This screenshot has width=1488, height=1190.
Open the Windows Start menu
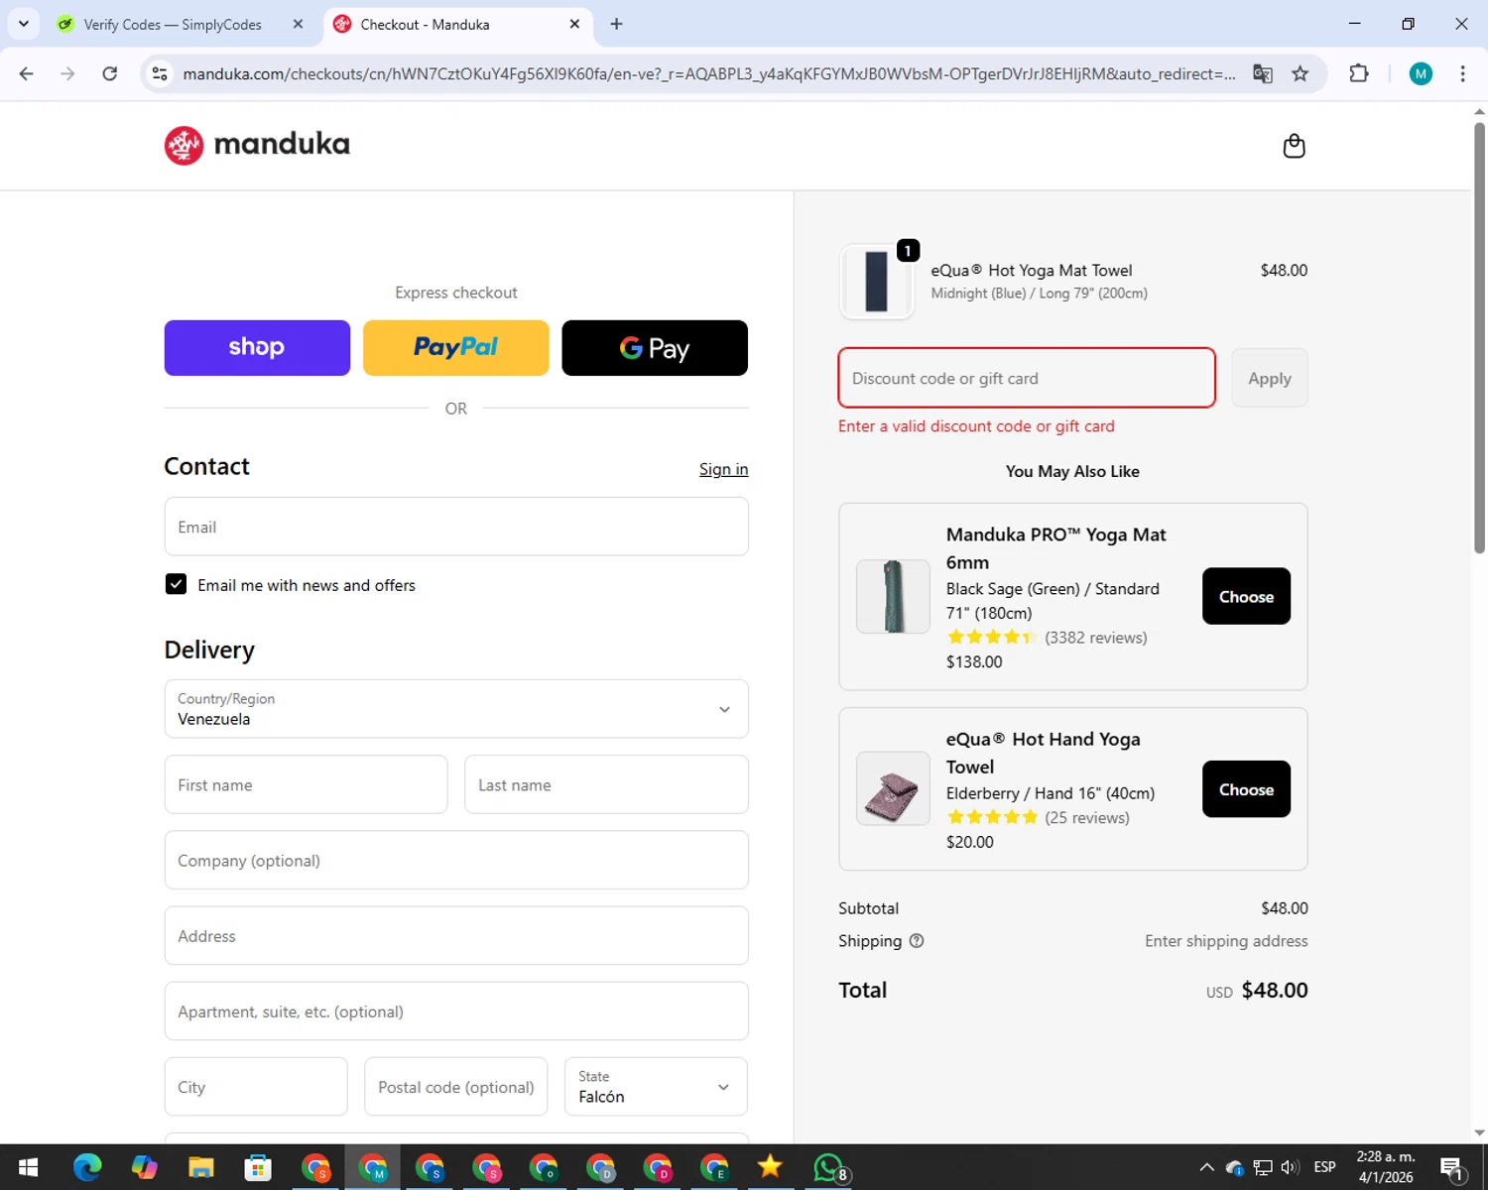pos(28,1167)
